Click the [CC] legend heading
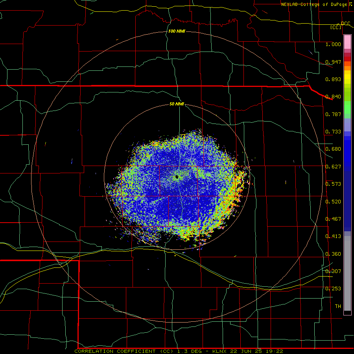Viewport: 354px width, 354px height. point(336,27)
